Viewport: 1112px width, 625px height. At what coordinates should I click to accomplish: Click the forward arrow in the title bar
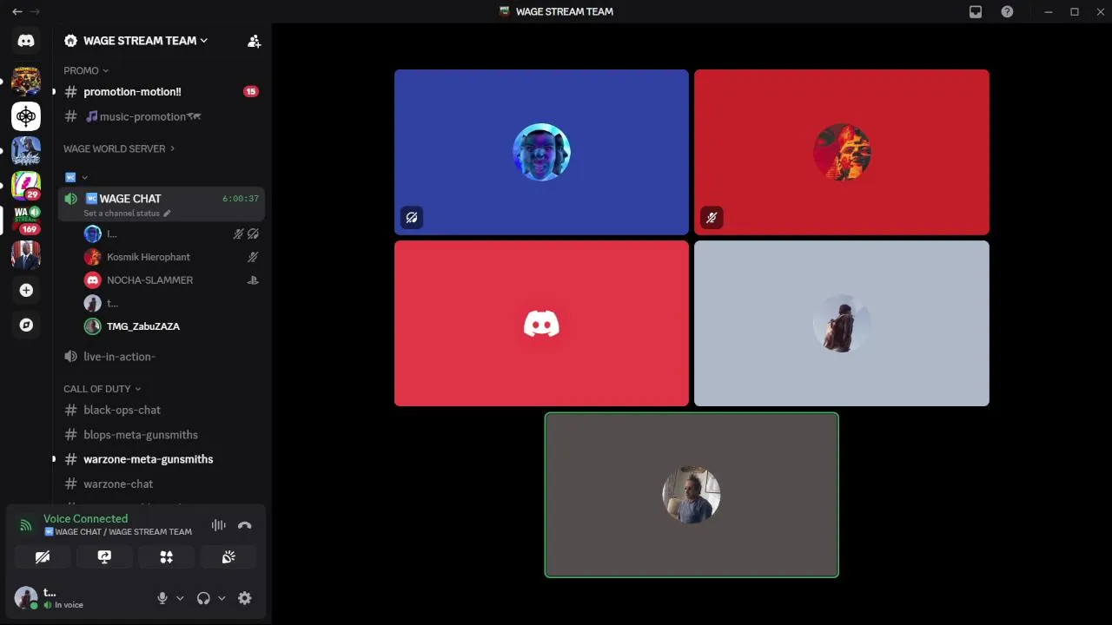pyautogui.click(x=36, y=11)
